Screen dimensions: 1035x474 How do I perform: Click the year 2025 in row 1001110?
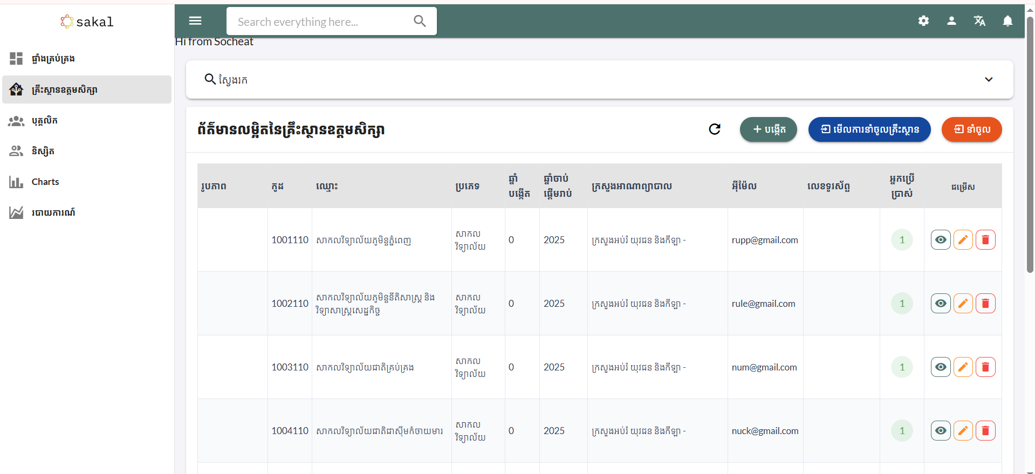(x=554, y=240)
